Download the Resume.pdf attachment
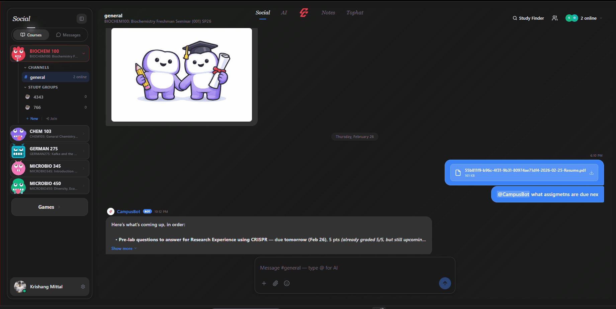 coord(592,172)
